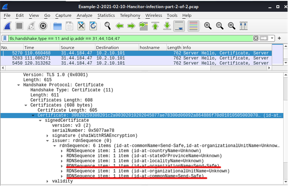
Task: Go forward to next packet
Action: click(x=131, y=26)
